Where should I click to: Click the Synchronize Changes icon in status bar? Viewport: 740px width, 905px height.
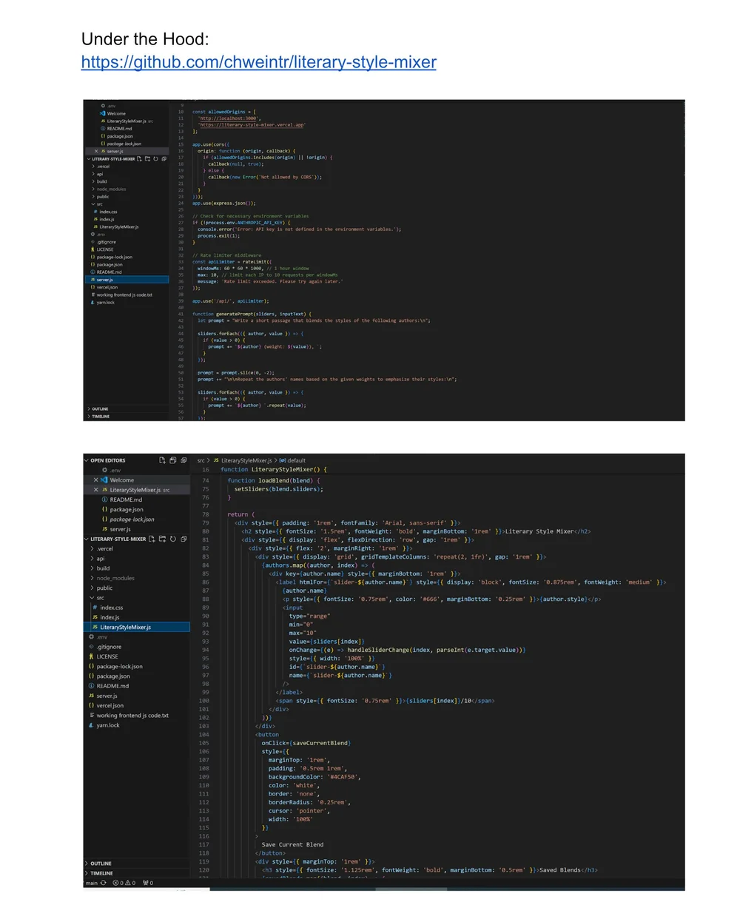click(104, 883)
